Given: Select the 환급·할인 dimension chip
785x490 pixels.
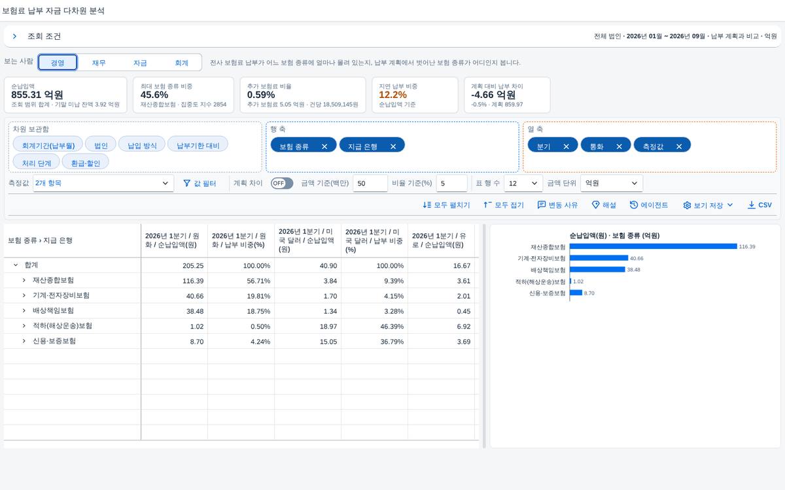Looking at the screenshot, I should pos(86,163).
